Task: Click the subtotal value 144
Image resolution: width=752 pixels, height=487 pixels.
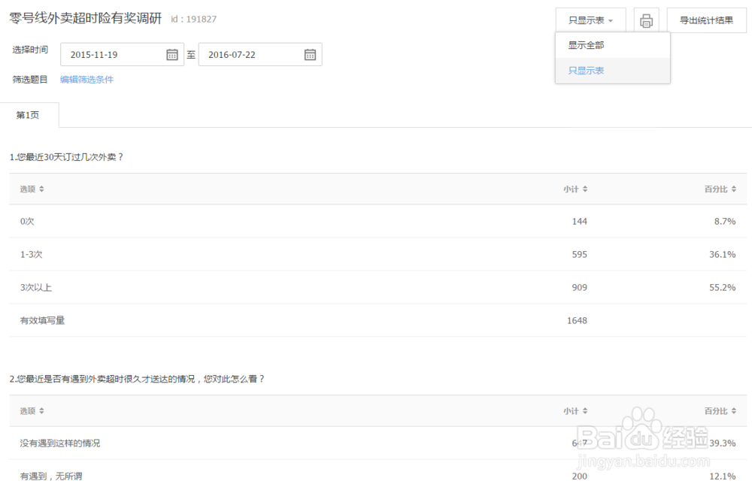Action: [x=579, y=222]
